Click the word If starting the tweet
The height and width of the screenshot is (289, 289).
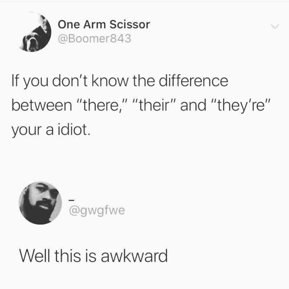(x=15, y=81)
